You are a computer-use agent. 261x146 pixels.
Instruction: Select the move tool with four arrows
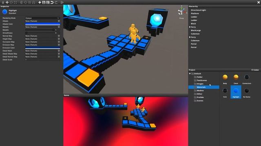coord(7,2)
